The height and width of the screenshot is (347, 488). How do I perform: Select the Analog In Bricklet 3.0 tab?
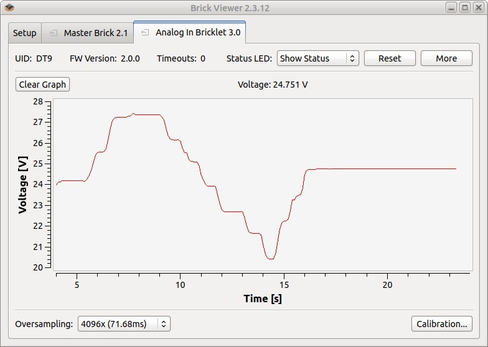(x=189, y=32)
